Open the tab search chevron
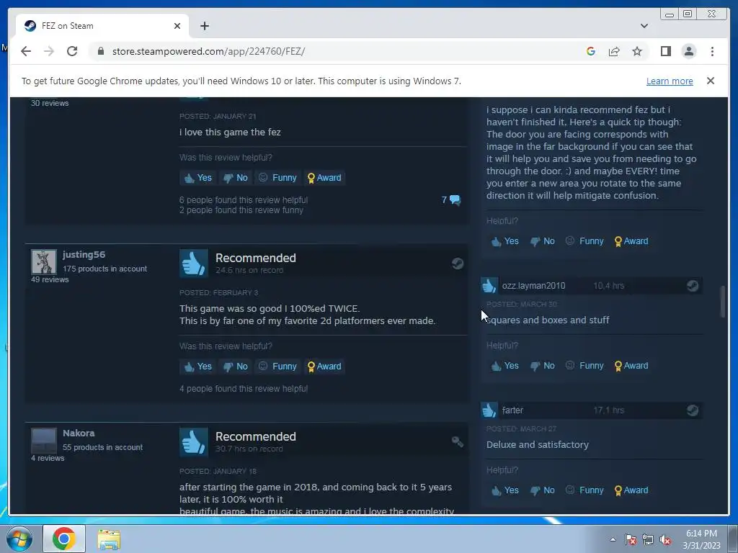This screenshot has width=738, height=553. point(644,26)
